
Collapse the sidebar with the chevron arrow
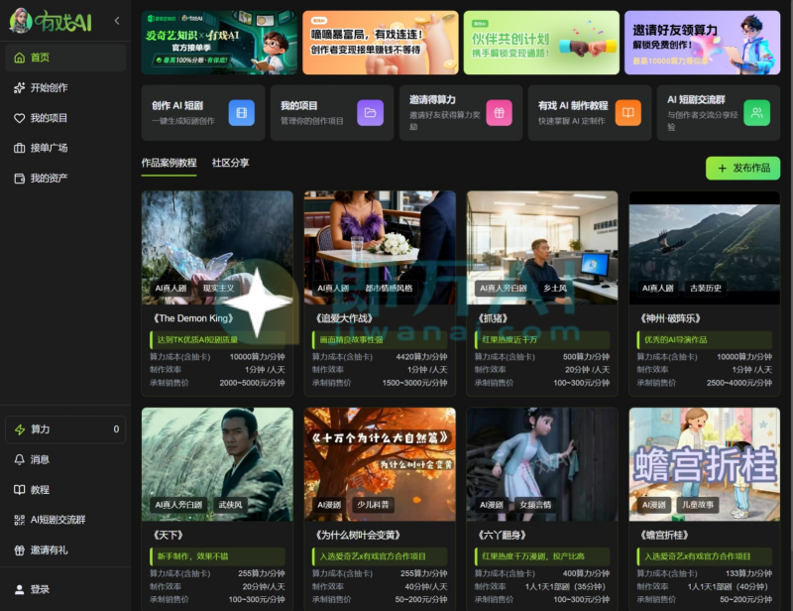click(117, 21)
